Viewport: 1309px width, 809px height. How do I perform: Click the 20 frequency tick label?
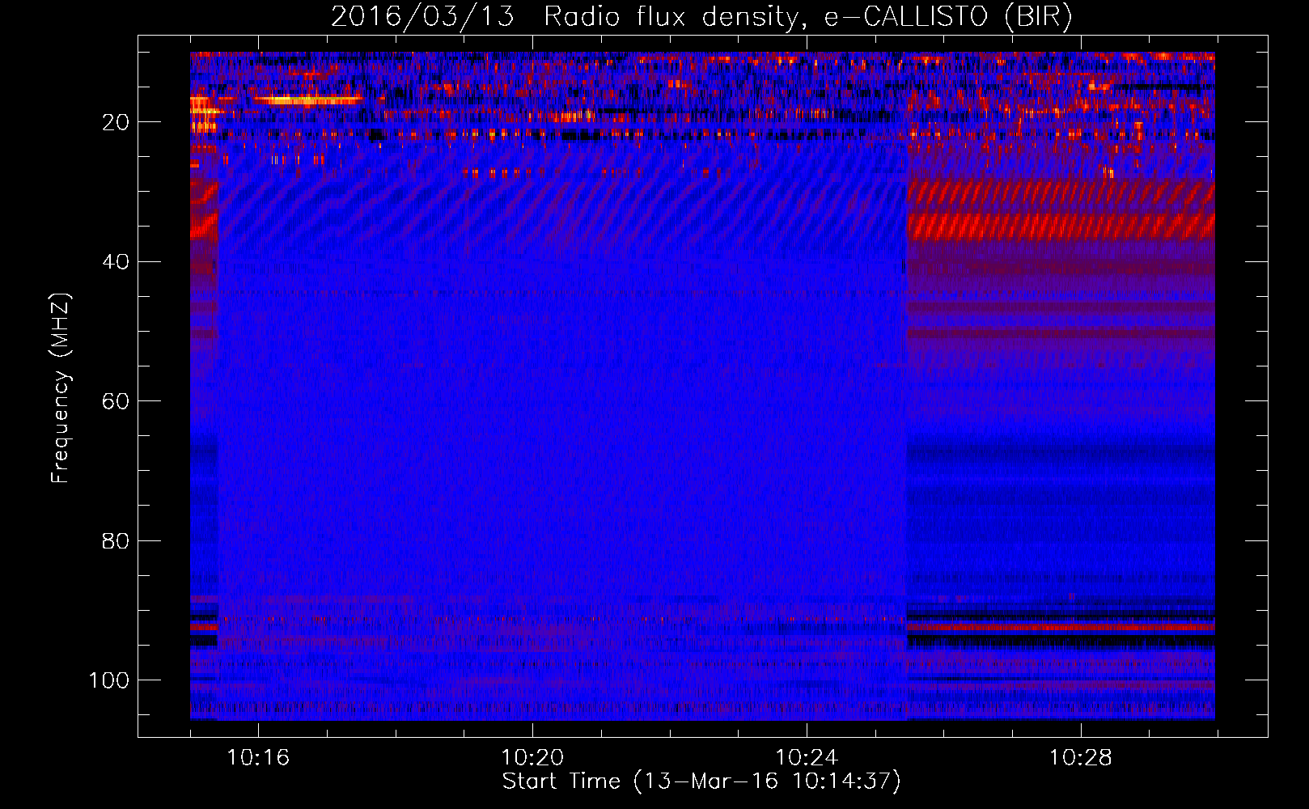click(x=116, y=122)
